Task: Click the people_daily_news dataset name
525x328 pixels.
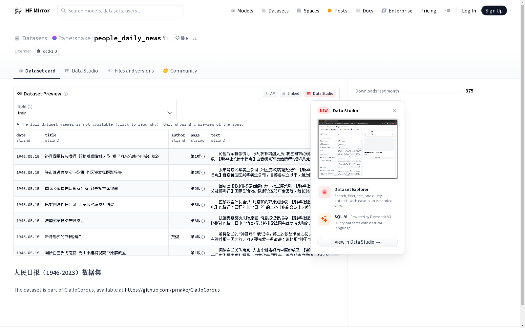Action: coord(127,38)
